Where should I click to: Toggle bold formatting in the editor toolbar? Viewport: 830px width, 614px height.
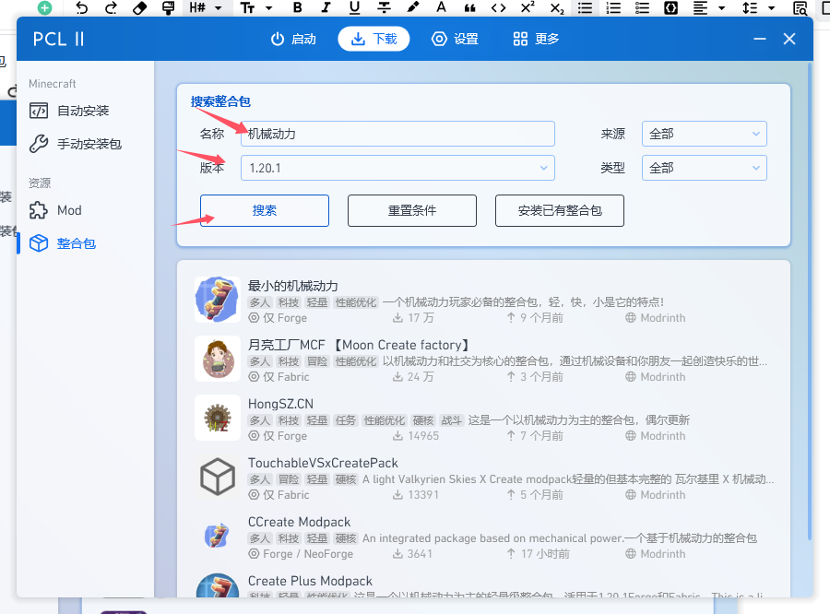(297, 8)
